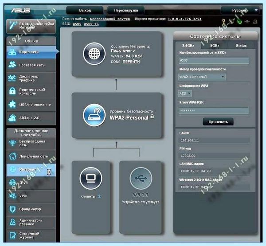Select Гостевая сеть menu item
The width and height of the screenshot is (266, 246).
(31, 65)
